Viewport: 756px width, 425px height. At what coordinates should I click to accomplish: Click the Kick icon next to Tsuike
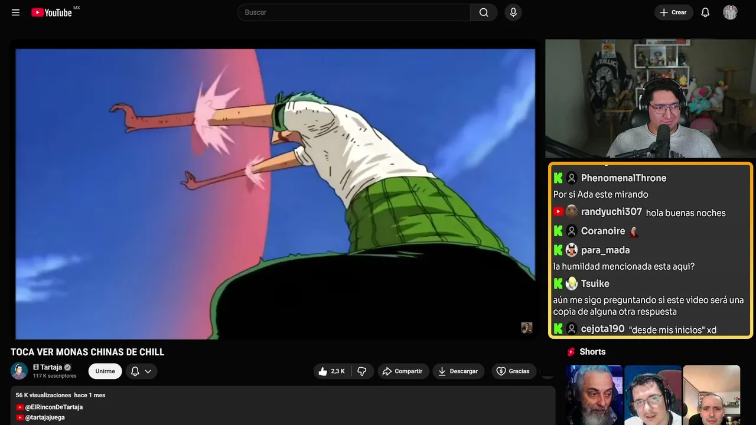pyautogui.click(x=558, y=283)
